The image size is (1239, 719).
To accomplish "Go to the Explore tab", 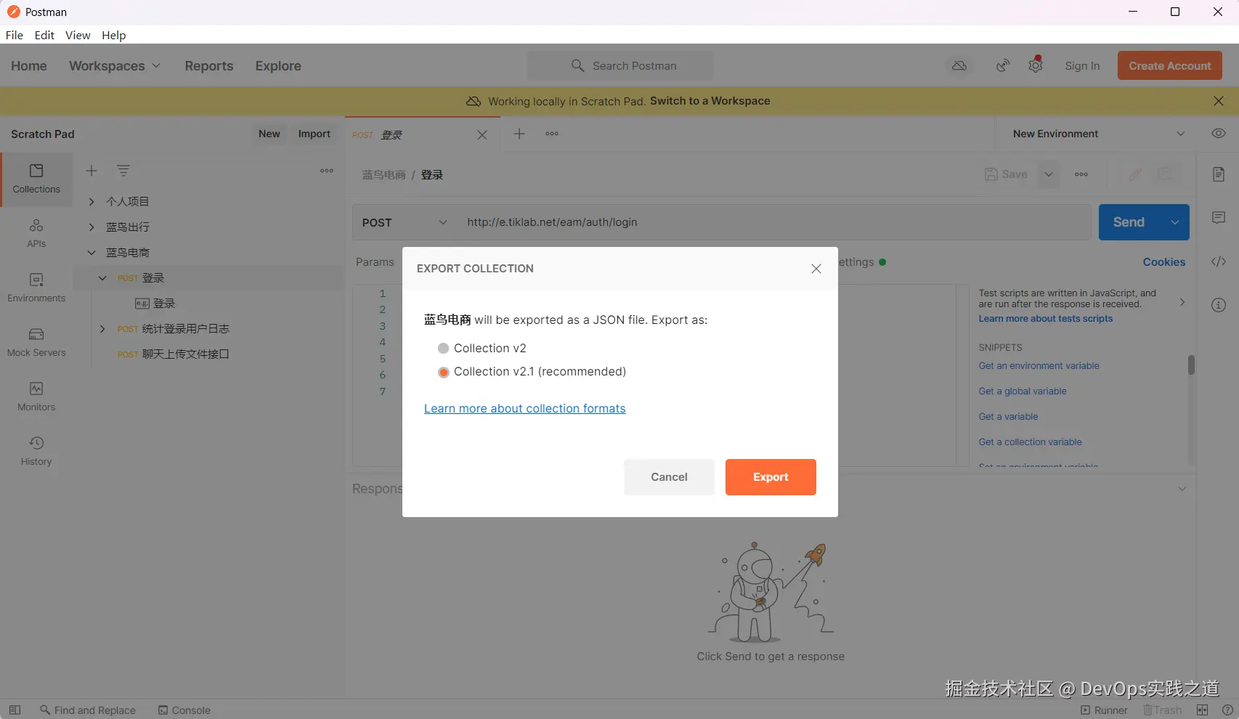I will pos(278,66).
